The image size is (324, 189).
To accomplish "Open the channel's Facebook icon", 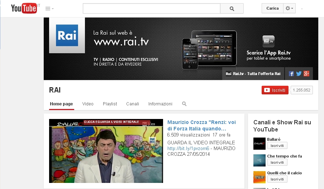I will [291, 74].
